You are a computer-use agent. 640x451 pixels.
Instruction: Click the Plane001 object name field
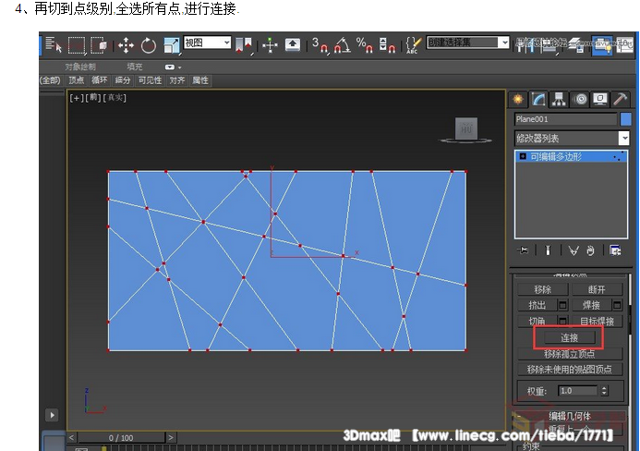coord(566,119)
